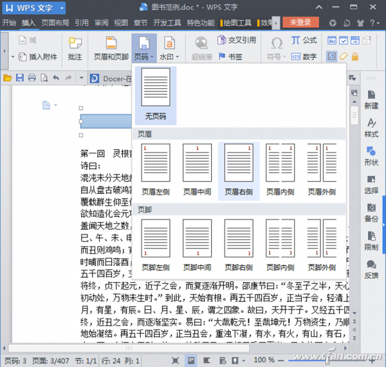Open the 特色功能 tab
Viewport: 386px width, 367px height.
(x=201, y=23)
